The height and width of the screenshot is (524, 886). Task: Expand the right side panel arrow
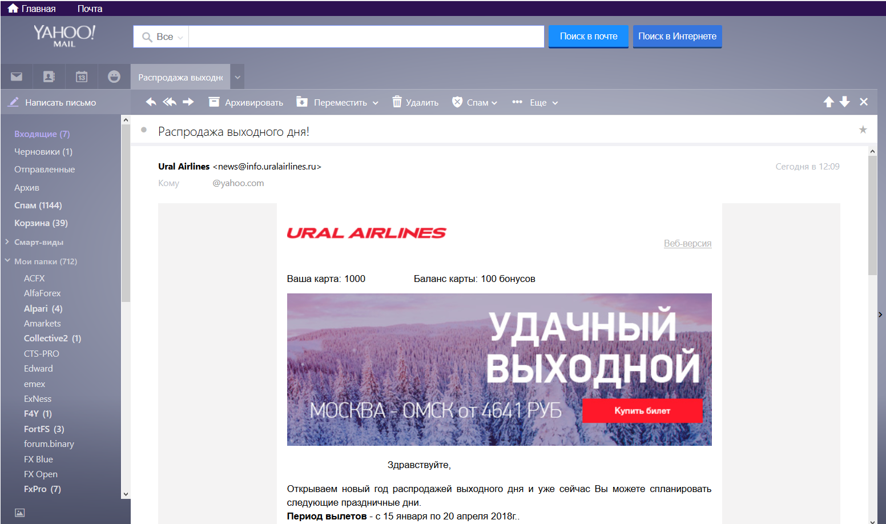880,315
